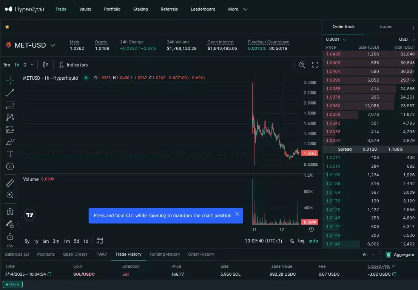The height and width of the screenshot is (290, 418).
Task: Activate the magnet snap mode
Action: pos(10,212)
